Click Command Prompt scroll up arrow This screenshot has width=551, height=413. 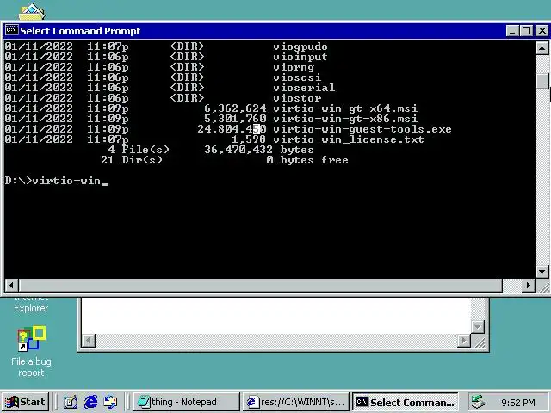tap(542, 48)
